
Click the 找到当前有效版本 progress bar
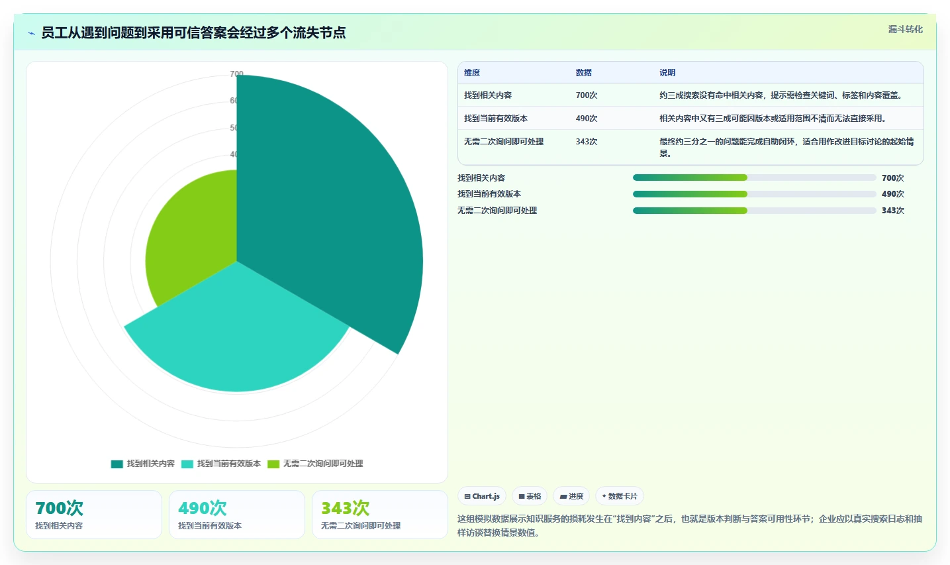pyautogui.click(x=755, y=194)
